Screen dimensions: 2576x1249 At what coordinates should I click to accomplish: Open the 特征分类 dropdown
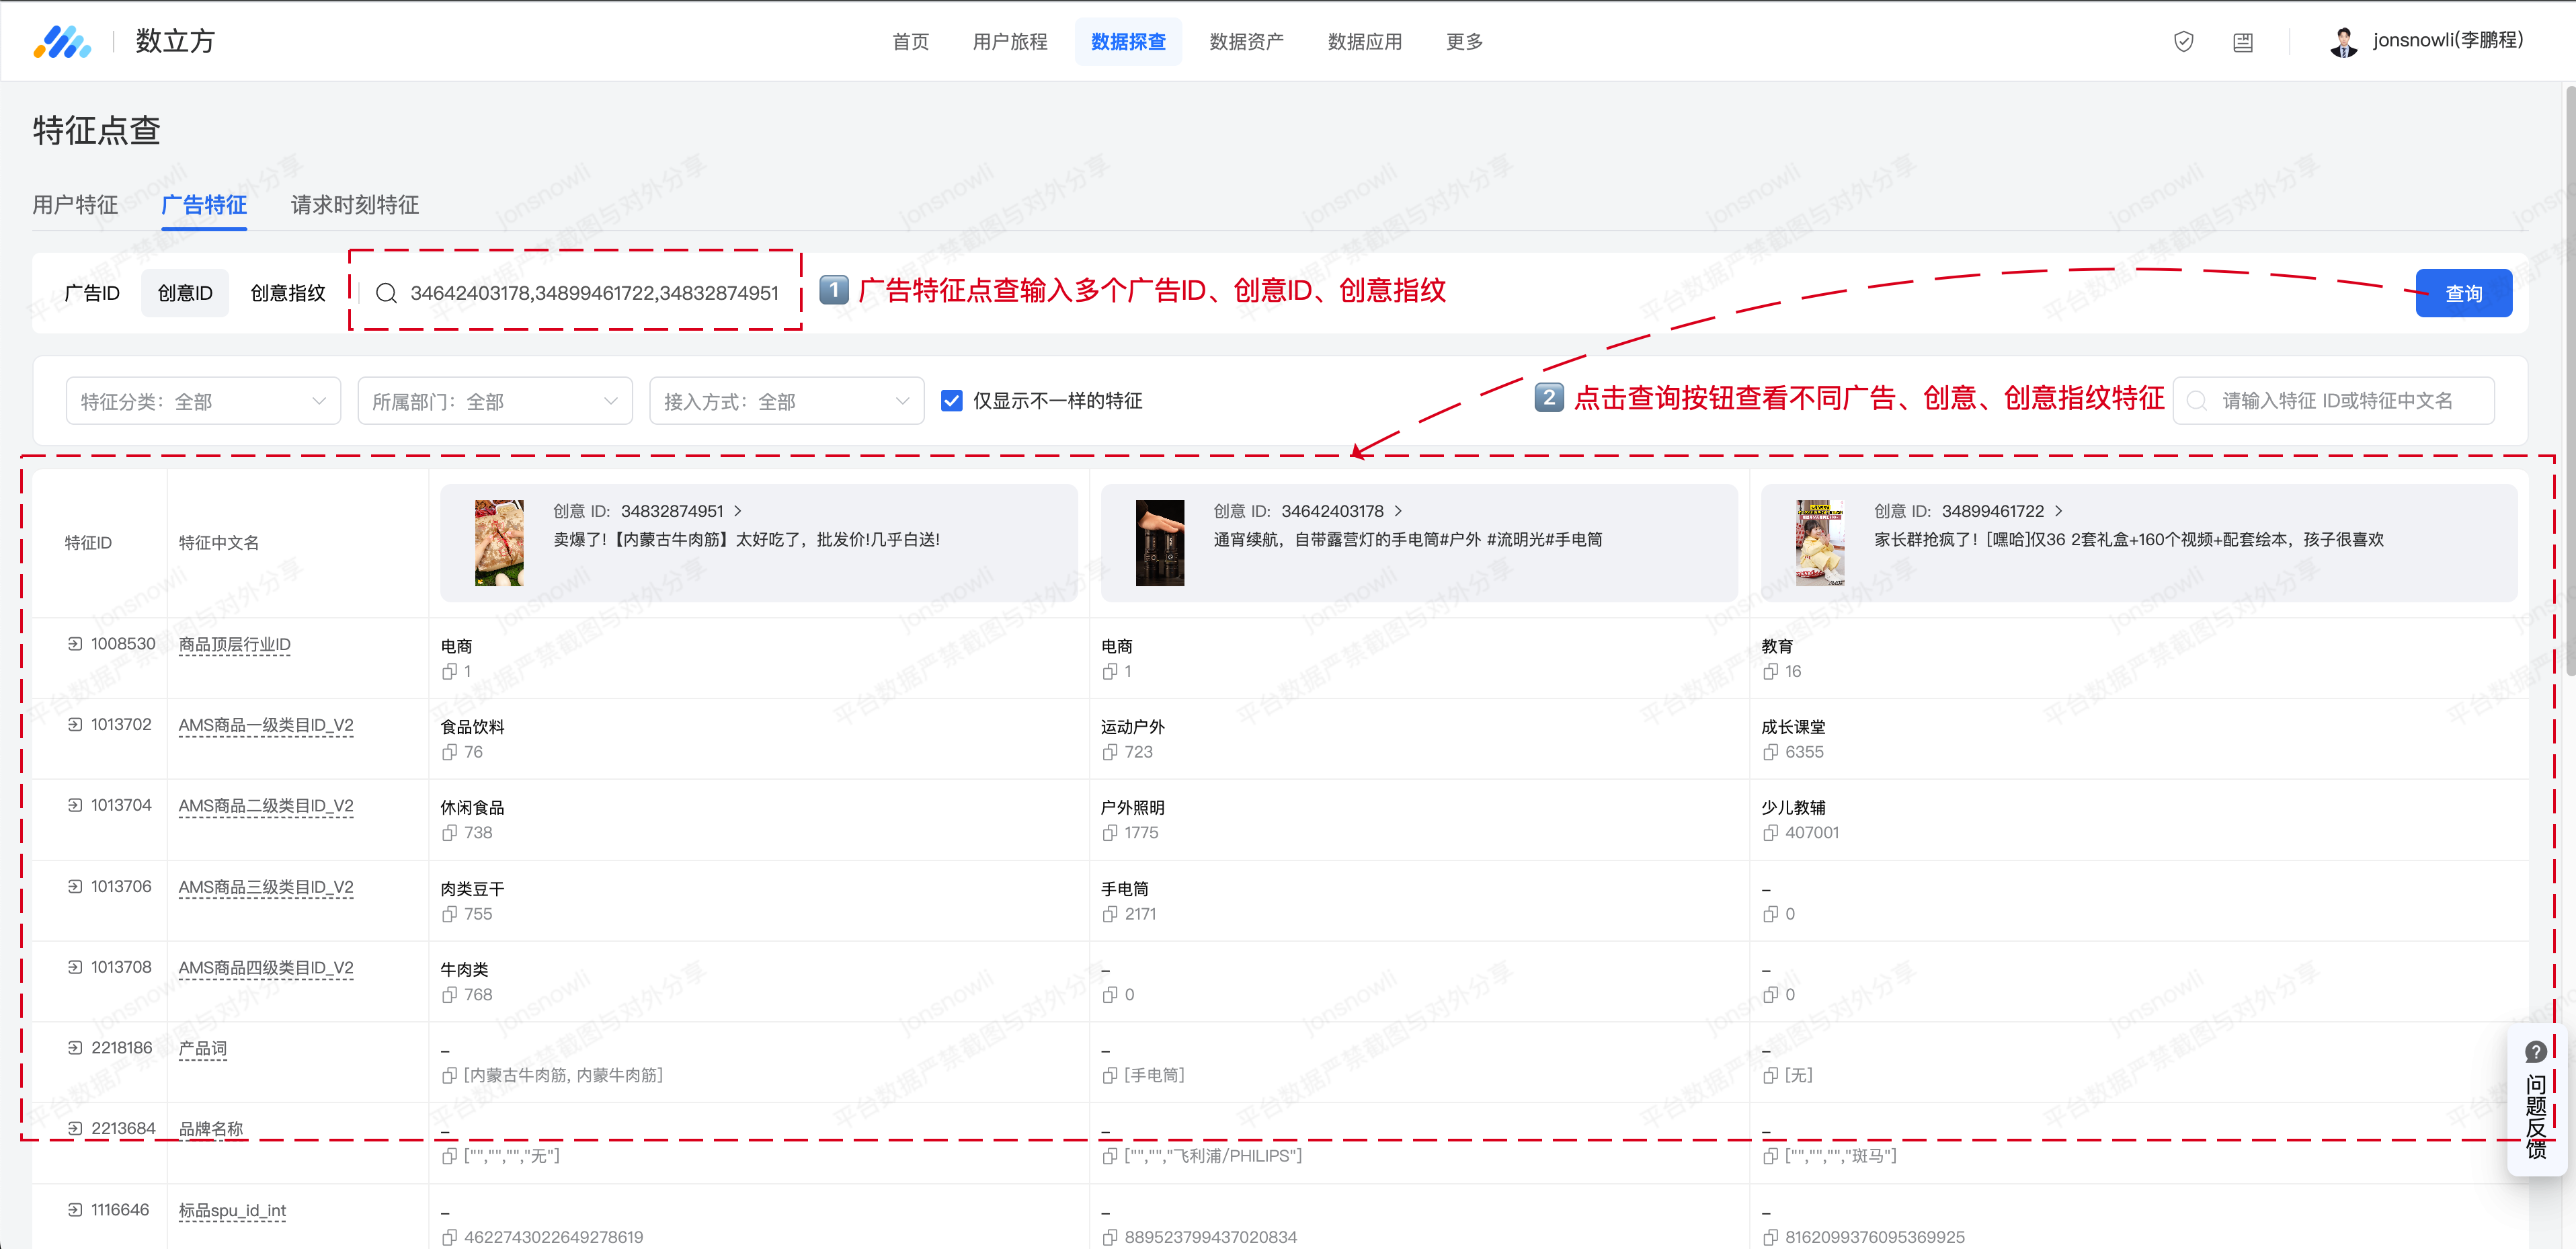(203, 401)
